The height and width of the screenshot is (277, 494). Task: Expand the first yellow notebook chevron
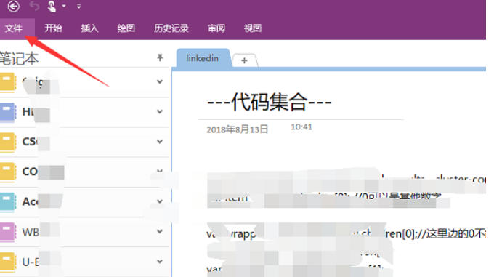160,81
